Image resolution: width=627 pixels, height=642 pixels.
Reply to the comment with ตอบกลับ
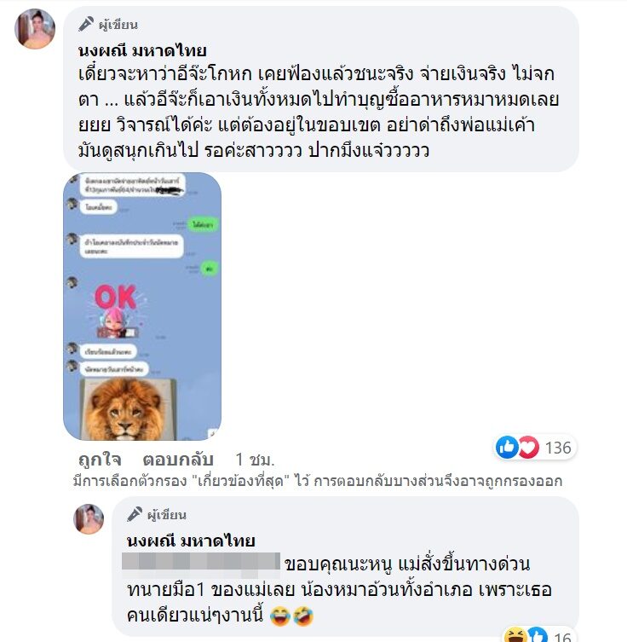[178, 460]
